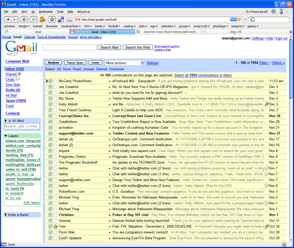This screenshot has height=248, width=294.
Task: Open the Spam (1069) folder
Action: click(16, 101)
